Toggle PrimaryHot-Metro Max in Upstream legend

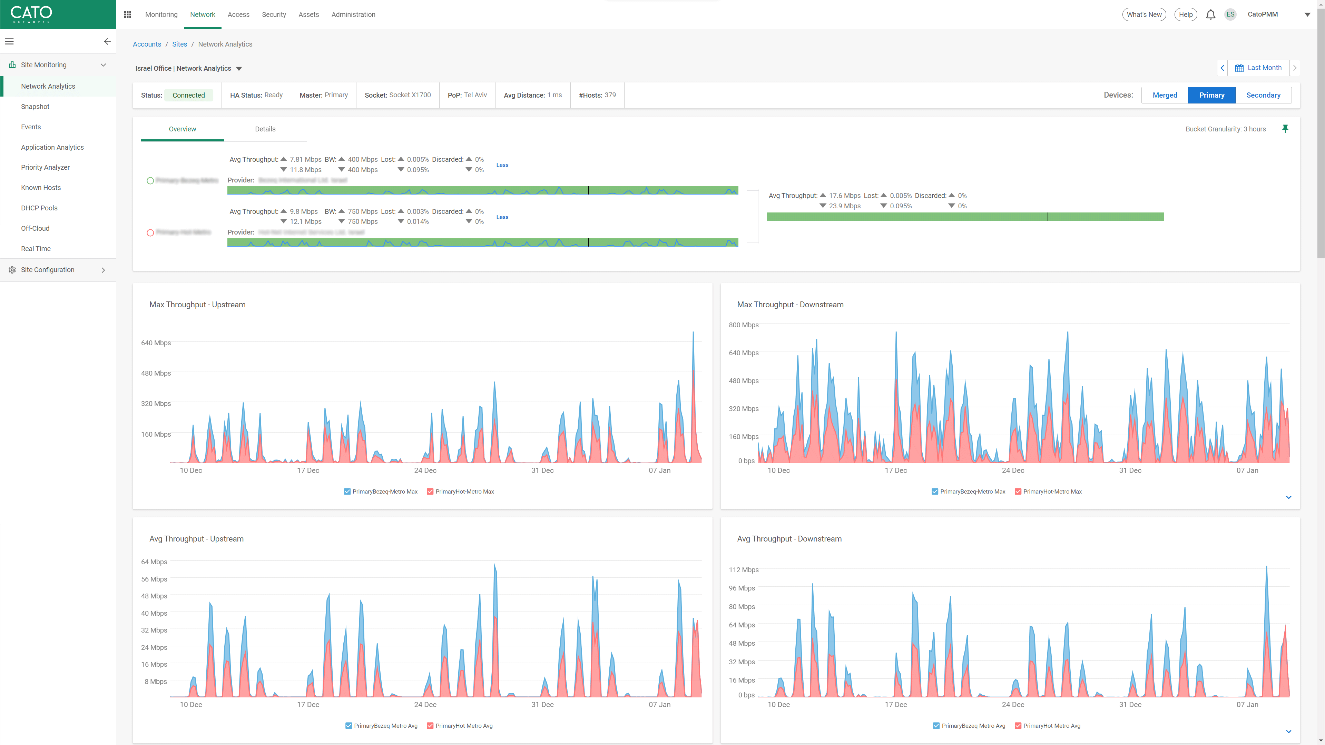click(430, 491)
